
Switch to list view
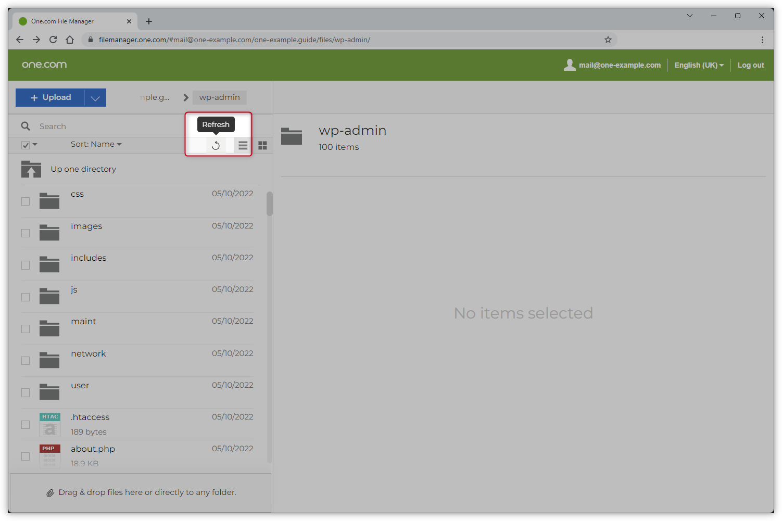243,145
